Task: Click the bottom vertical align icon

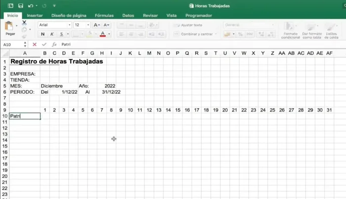Action: pos(140,25)
